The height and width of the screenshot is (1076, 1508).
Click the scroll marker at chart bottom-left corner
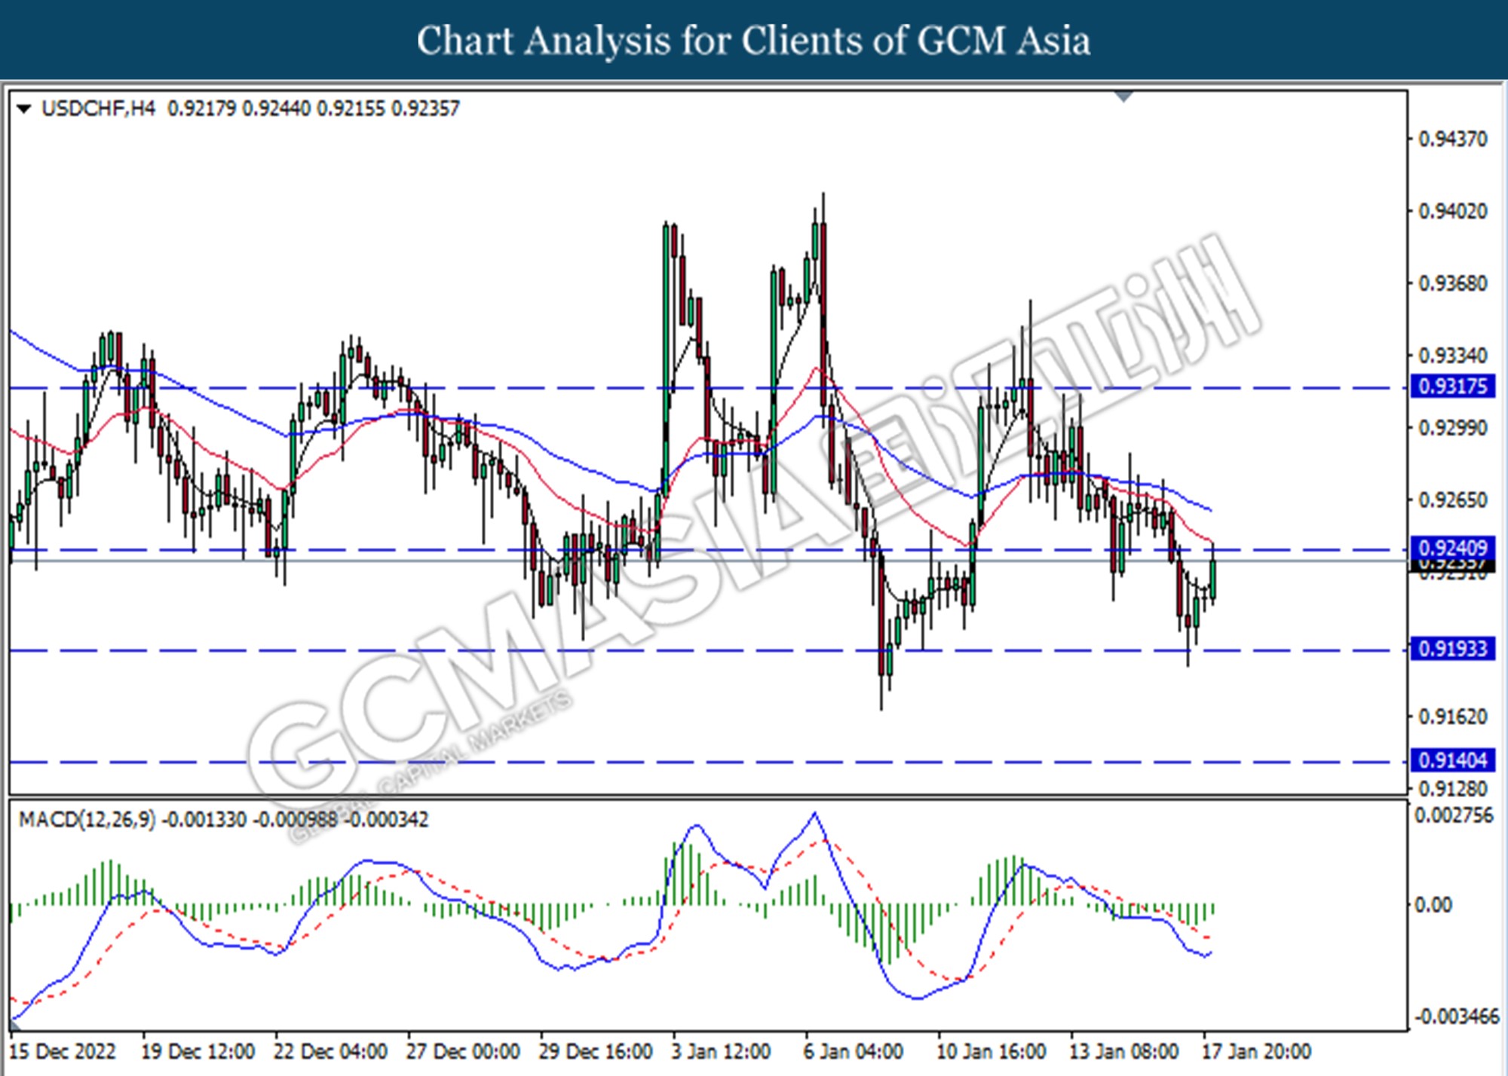click(x=14, y=1026)
